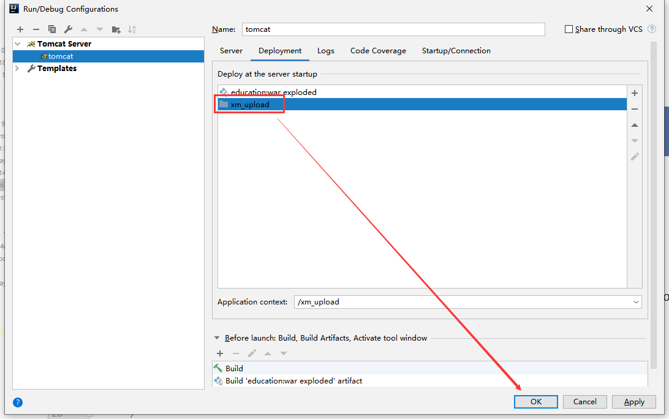Click the right panel vertical scrollbar
Viewport: 669px width, 419px height.
coord(653,205)
